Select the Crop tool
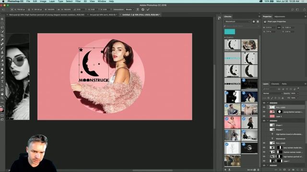The image size is (307, 172). 2,35
